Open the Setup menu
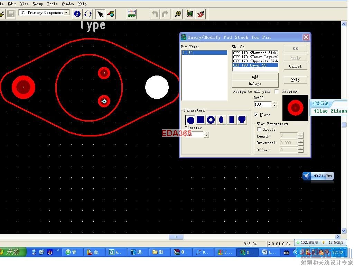This screenshot has height=266, width=354. (x=38, y=4)
